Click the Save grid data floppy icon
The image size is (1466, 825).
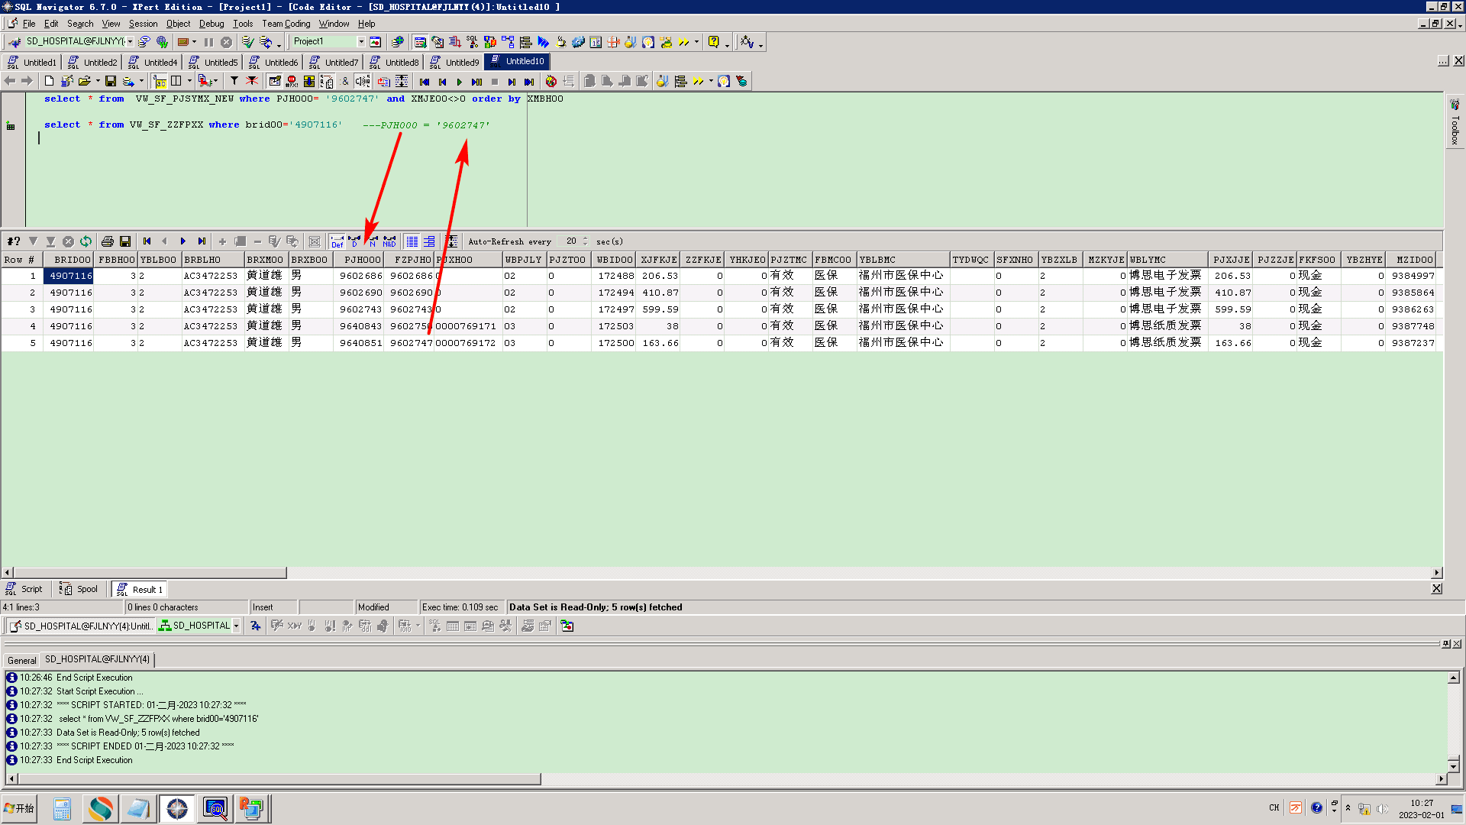coord(125,241)
